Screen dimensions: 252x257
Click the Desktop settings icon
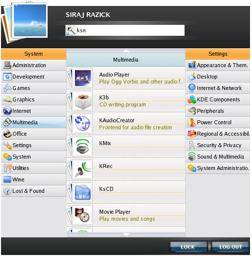tap(192, 77)
